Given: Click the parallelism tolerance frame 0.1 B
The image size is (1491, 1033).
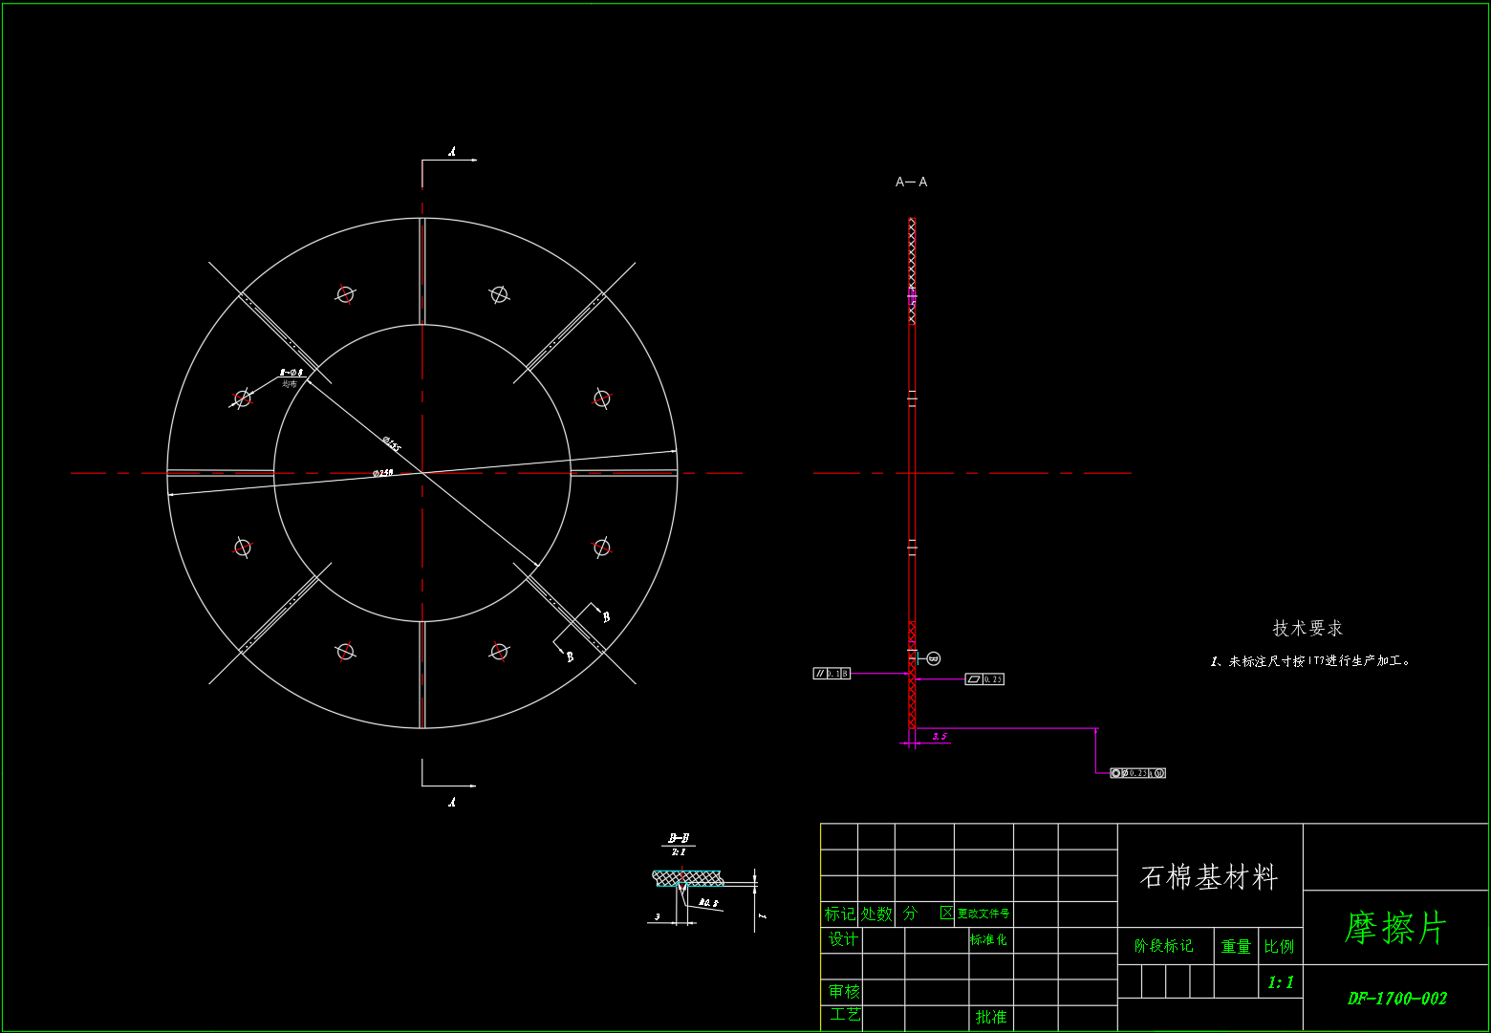Looking at the screenshot, I should [x=832, y=674].
